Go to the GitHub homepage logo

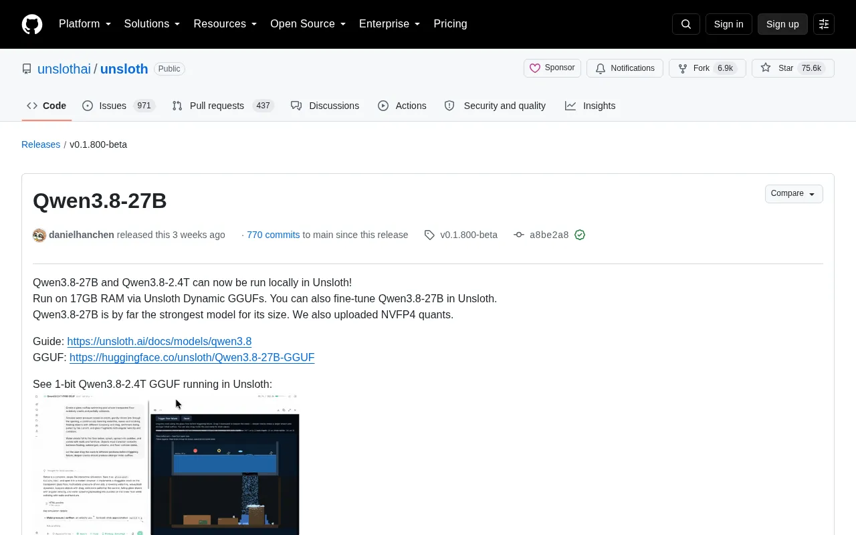point(32,24)
